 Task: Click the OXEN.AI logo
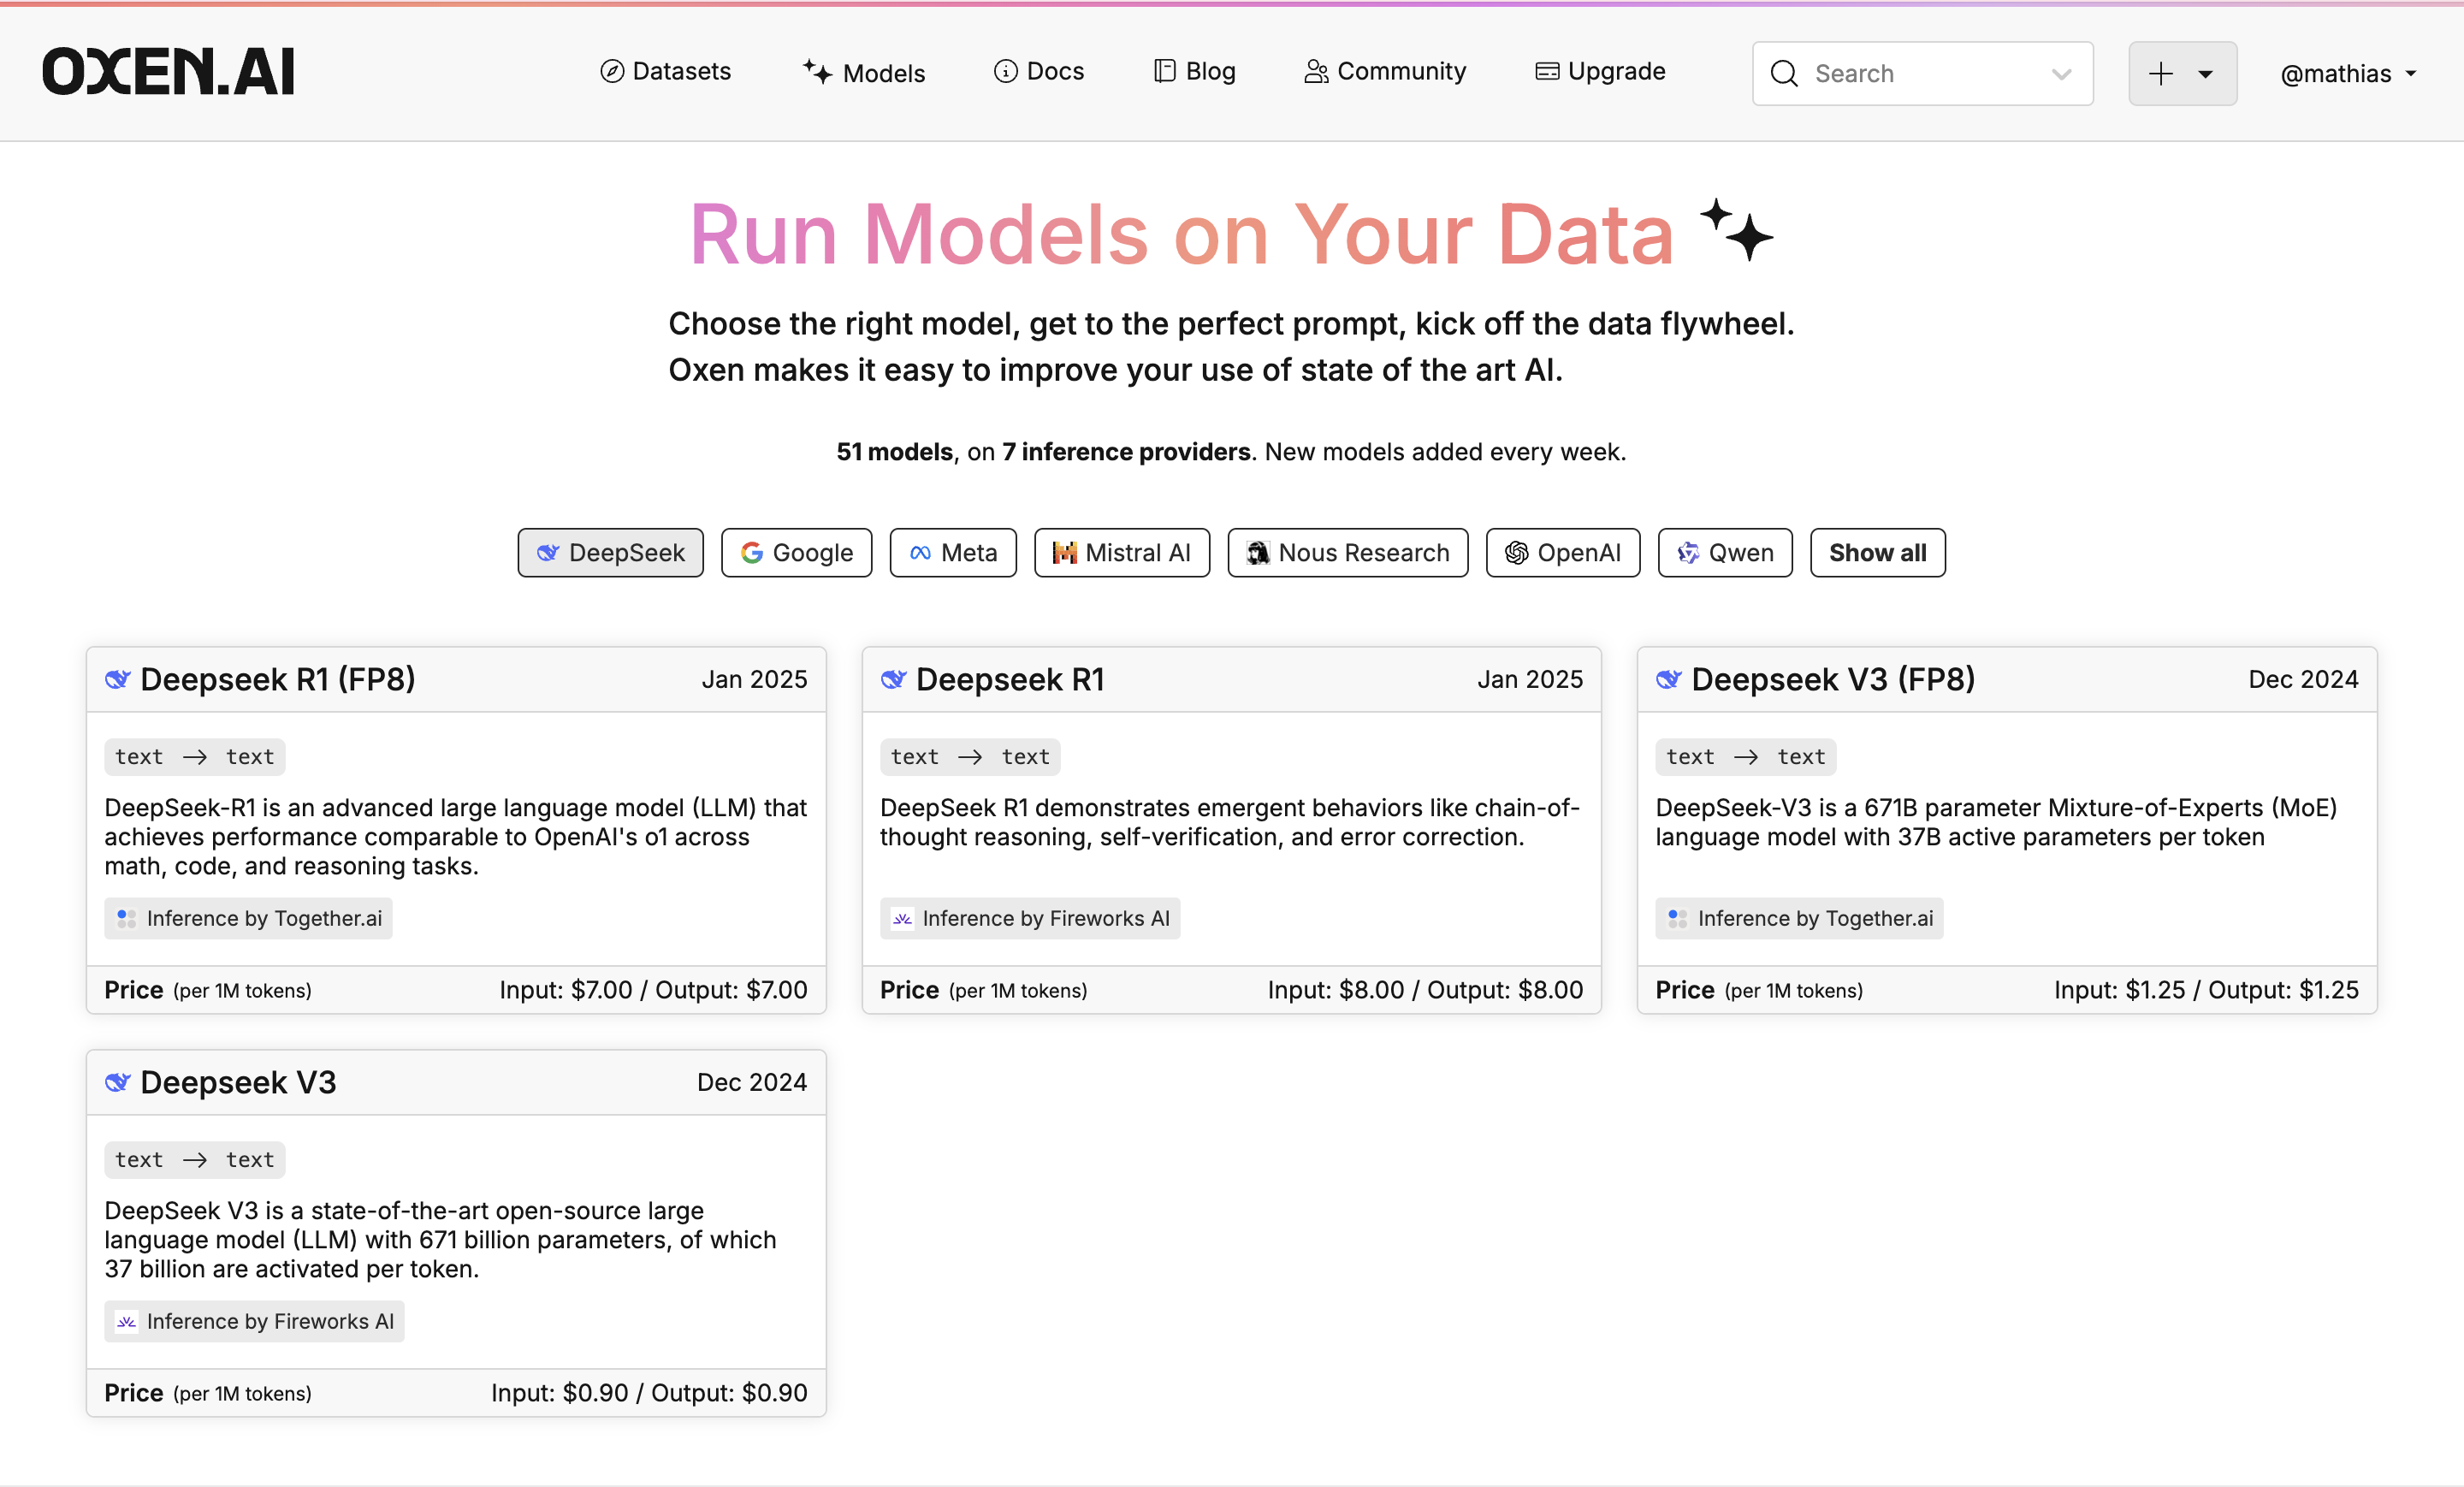pyautogui.click(x=167, y=70)
